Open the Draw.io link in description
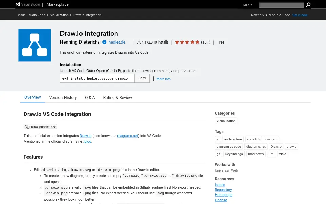This screenshot has height=204, width=326. [x=86, y=136]
